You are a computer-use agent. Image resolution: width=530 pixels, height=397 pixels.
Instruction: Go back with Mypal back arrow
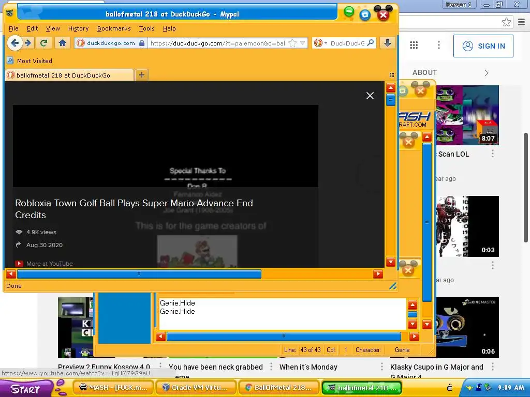coord(14,43)
